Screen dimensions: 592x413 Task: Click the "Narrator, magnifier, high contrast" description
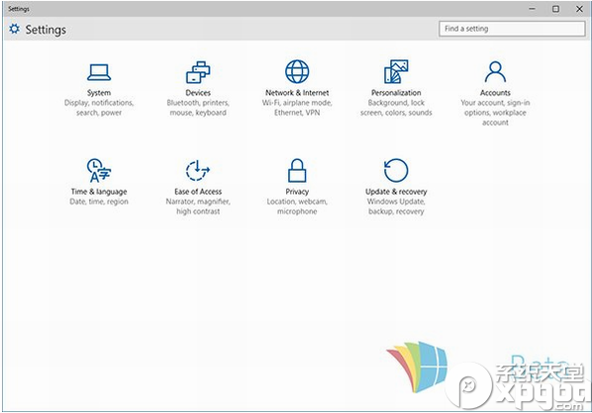click(198, 206)
